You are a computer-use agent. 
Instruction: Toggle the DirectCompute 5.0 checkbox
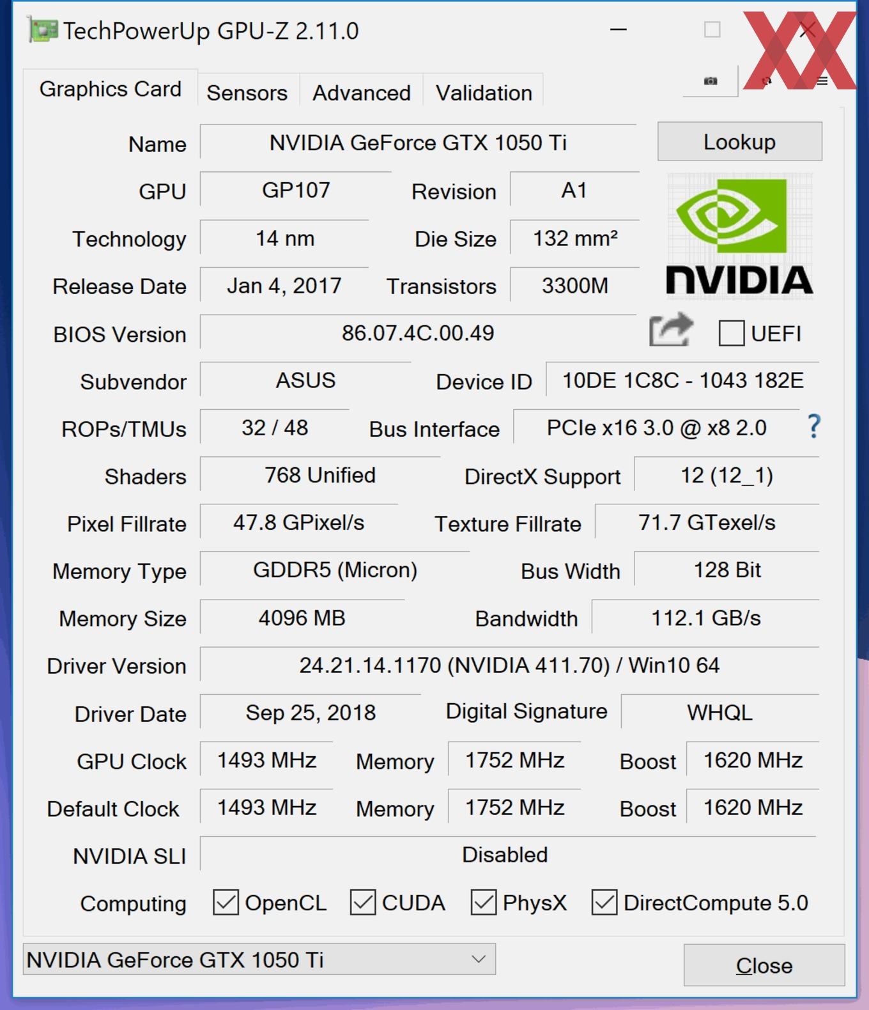coord(604,902)
